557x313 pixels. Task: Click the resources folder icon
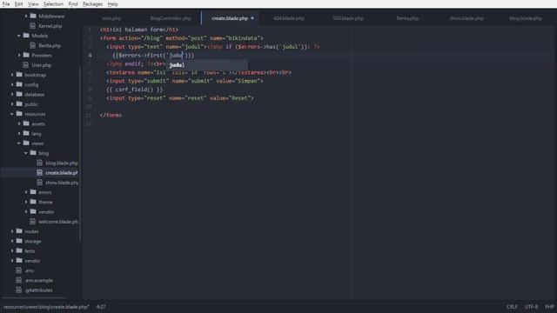click(19, 114)
